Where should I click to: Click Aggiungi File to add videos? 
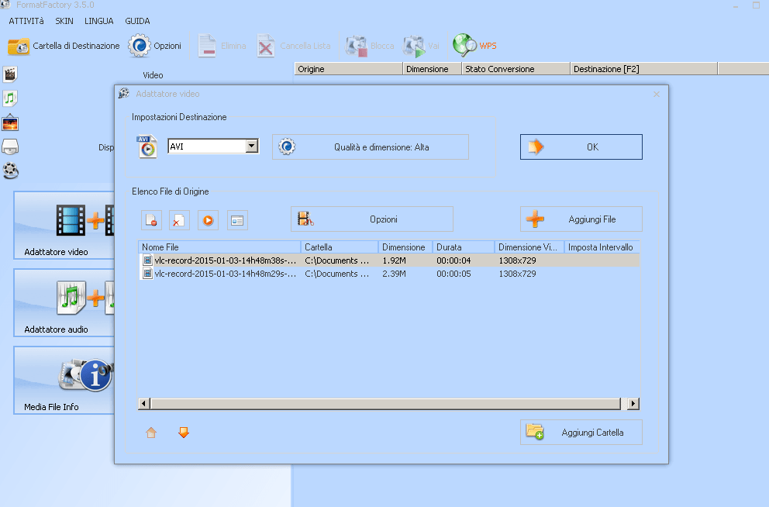point(581,219)
